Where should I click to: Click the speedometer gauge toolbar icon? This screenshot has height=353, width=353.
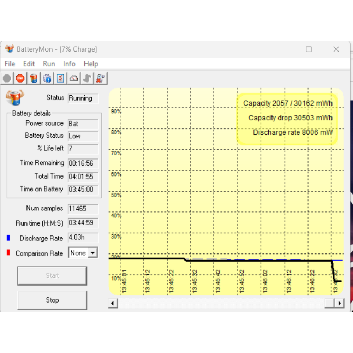(74, 78)
